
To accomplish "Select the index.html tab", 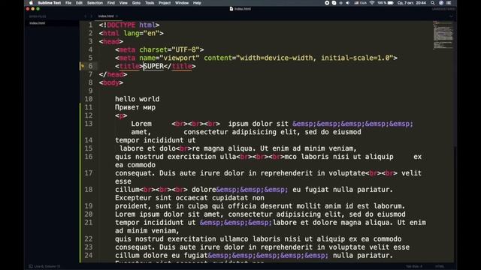I will 106,16.
